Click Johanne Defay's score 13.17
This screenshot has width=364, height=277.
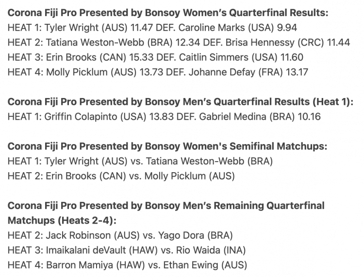pyautogui.click(x=297, y=72)
